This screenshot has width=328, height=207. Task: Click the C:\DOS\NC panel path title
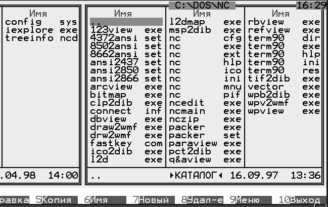click(202, 6)
